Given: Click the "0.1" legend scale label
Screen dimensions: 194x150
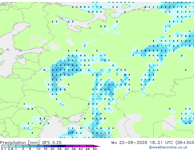Looking at the screenshot, I should (3, 149).
